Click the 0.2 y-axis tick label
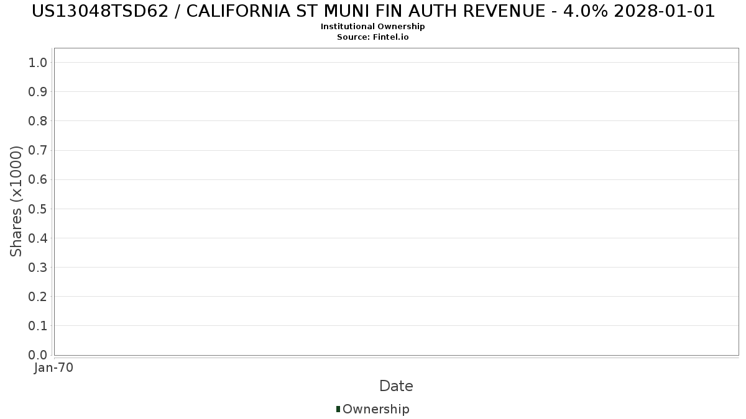 click(38, 297)
